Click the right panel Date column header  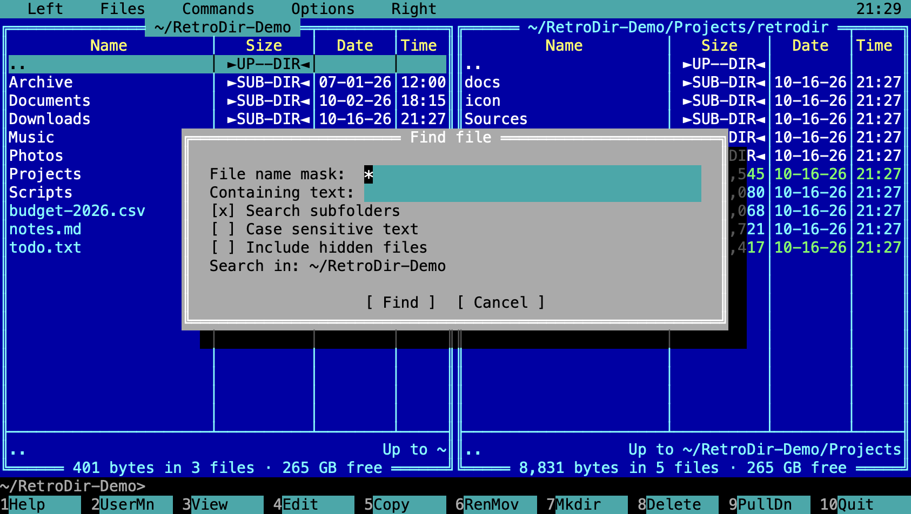(x=810, y=45)
